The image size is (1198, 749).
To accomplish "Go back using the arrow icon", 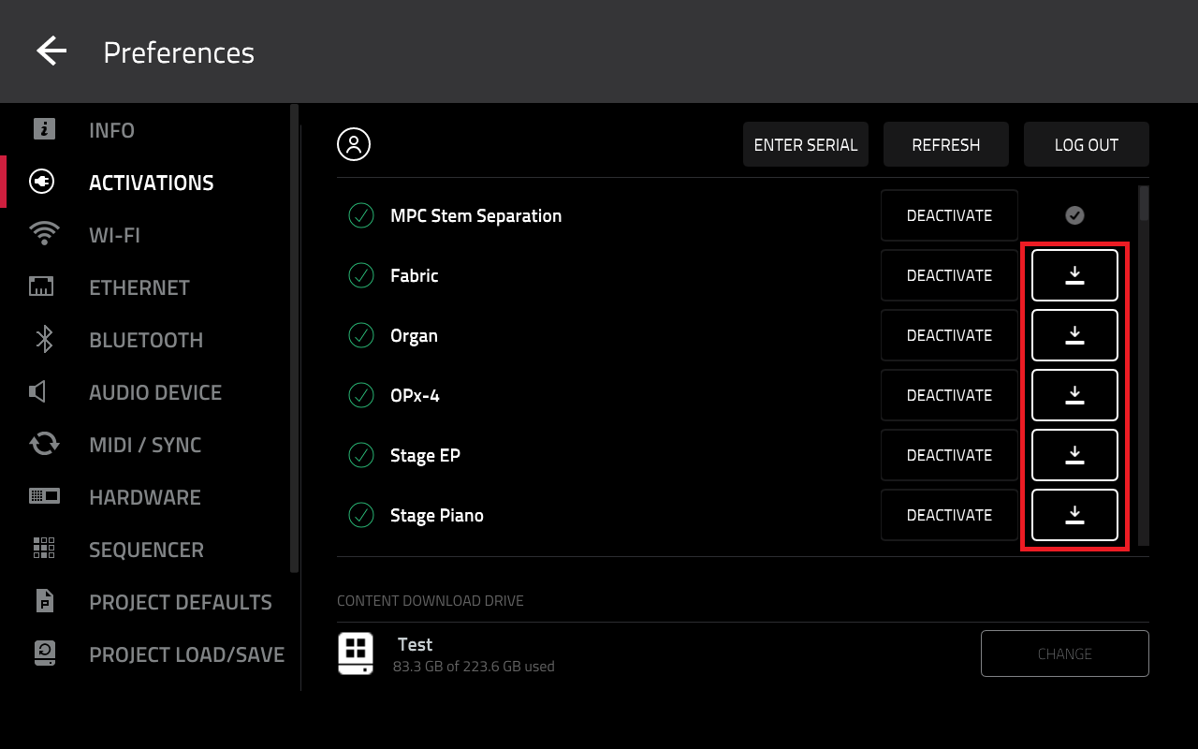I will tap(51, 51).
